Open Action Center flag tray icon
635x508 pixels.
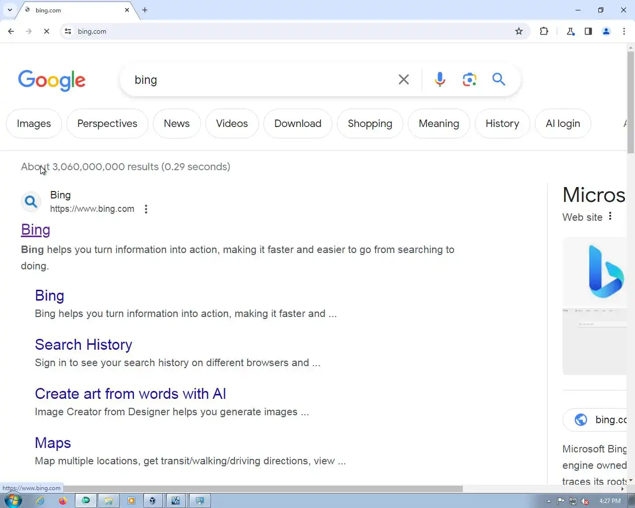coord(561,501)
